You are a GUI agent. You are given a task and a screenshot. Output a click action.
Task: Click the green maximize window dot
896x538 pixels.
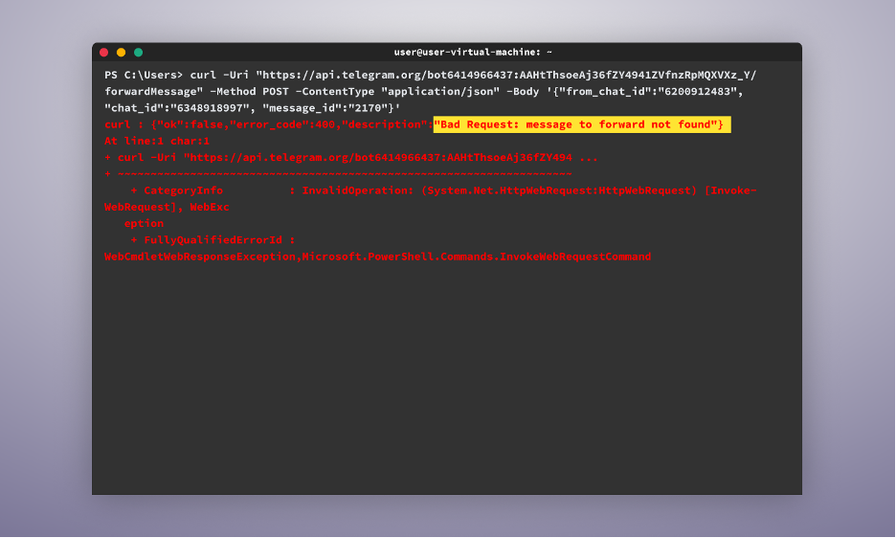click(138, 53)
